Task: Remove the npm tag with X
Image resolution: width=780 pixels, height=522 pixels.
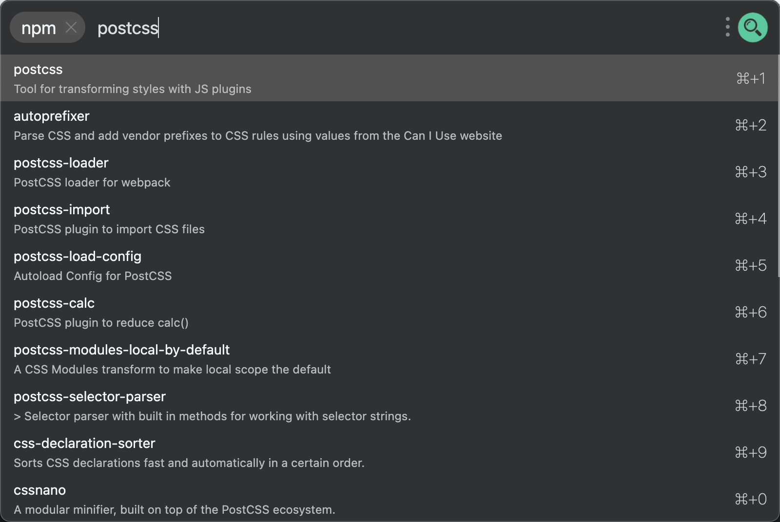Action: (x=71, y=27)
